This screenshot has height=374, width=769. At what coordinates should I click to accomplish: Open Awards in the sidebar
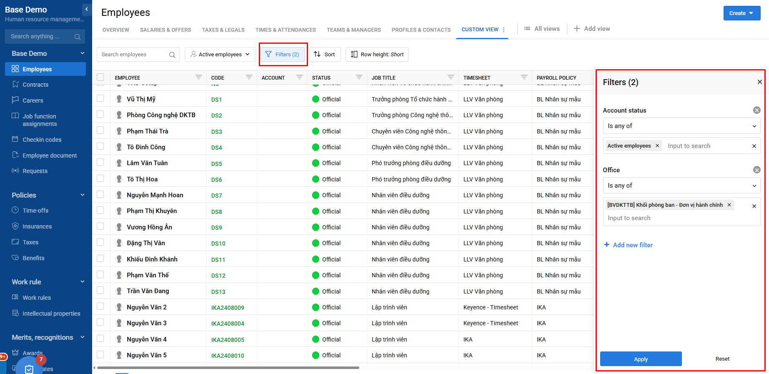[33, 353]
